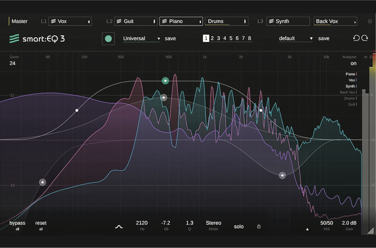Click the undo arrow icon
Image resolution: width=376 pixels, height=248 pixels.
356,38
